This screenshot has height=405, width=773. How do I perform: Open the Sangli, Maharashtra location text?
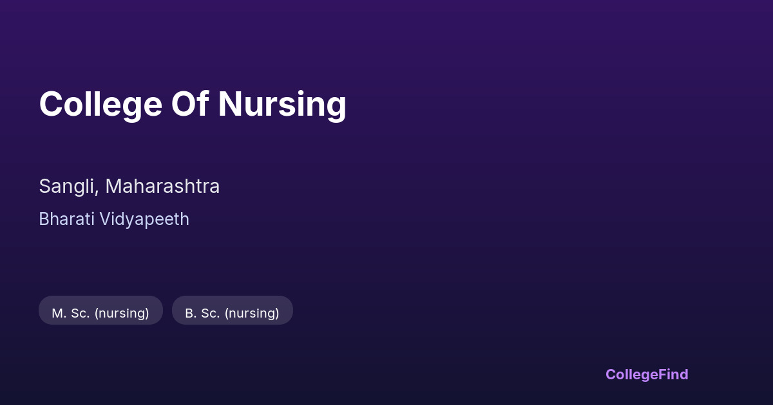[129, 186]
